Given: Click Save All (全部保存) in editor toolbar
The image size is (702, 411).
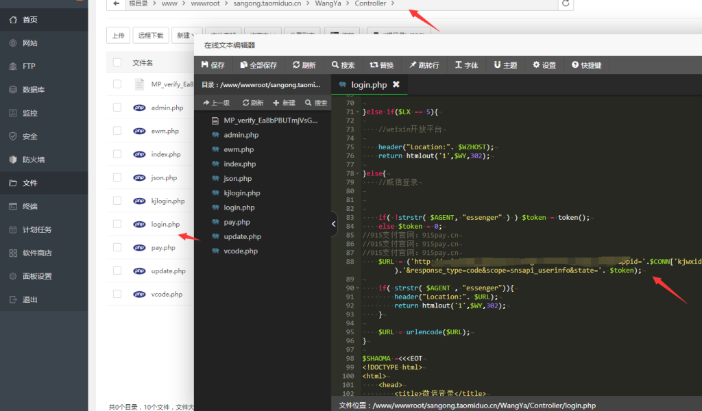Looking at the screenshot, I should (x=258, y=65).
